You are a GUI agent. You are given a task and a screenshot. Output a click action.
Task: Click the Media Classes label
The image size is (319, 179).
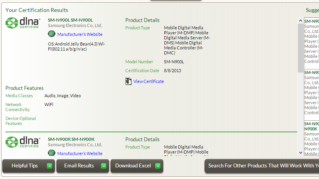click(19, 96)
